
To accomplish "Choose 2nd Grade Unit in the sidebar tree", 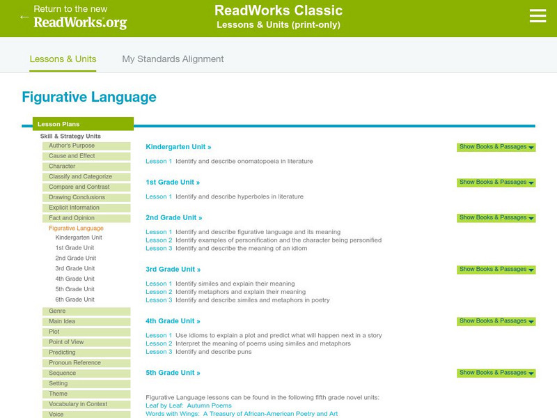I will click(76, 258).
